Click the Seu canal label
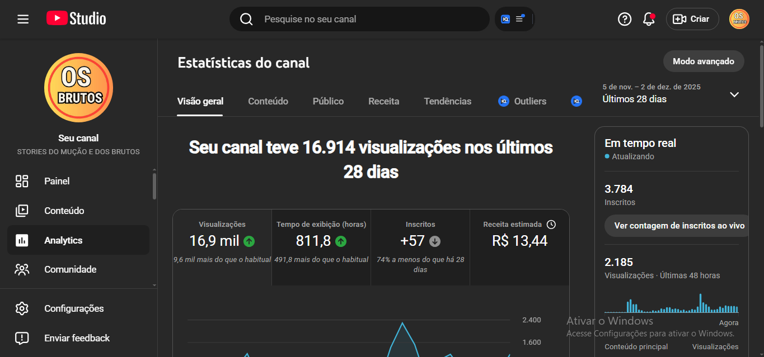 click(78, 138)
